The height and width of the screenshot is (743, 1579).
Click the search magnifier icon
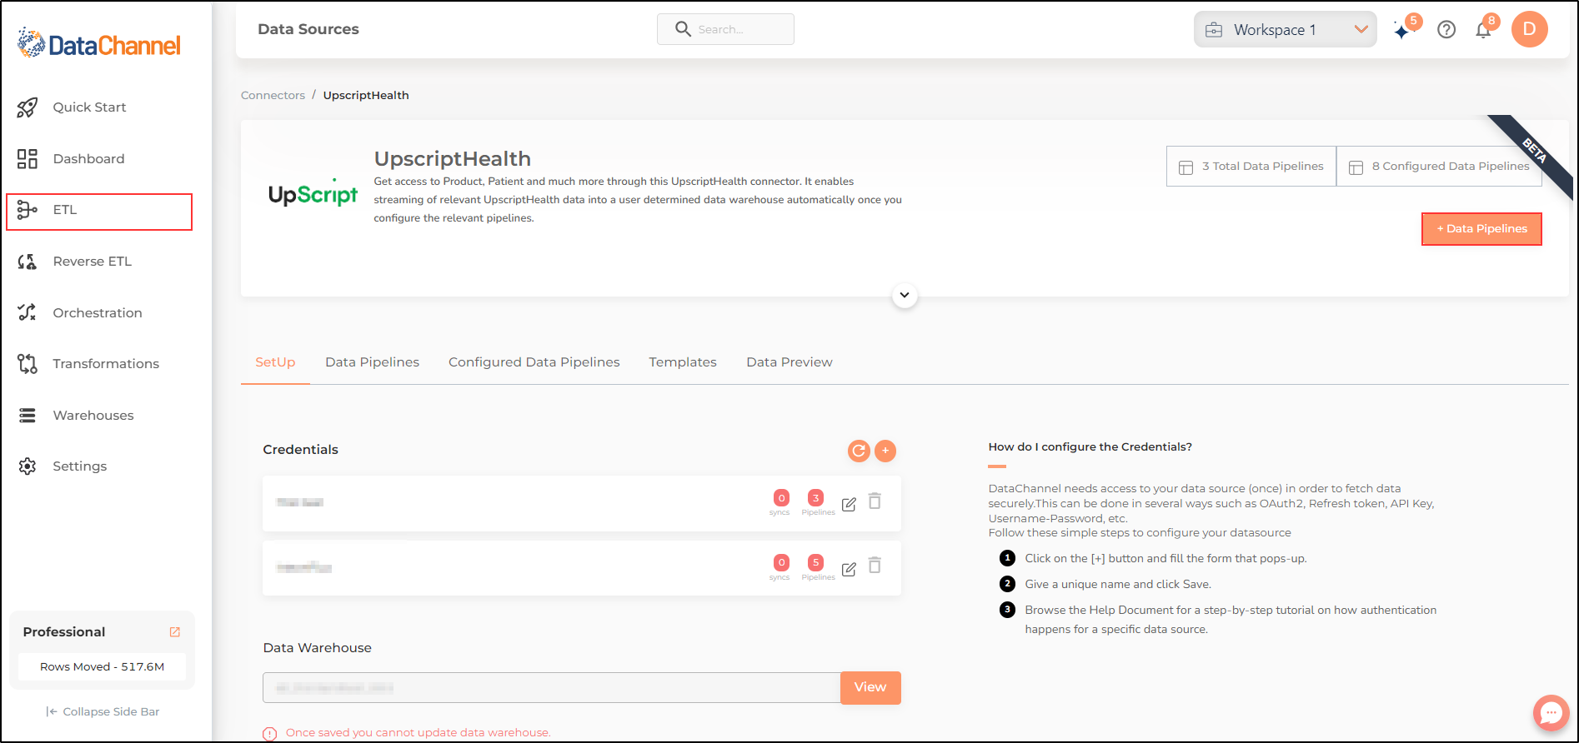[683, 29]
